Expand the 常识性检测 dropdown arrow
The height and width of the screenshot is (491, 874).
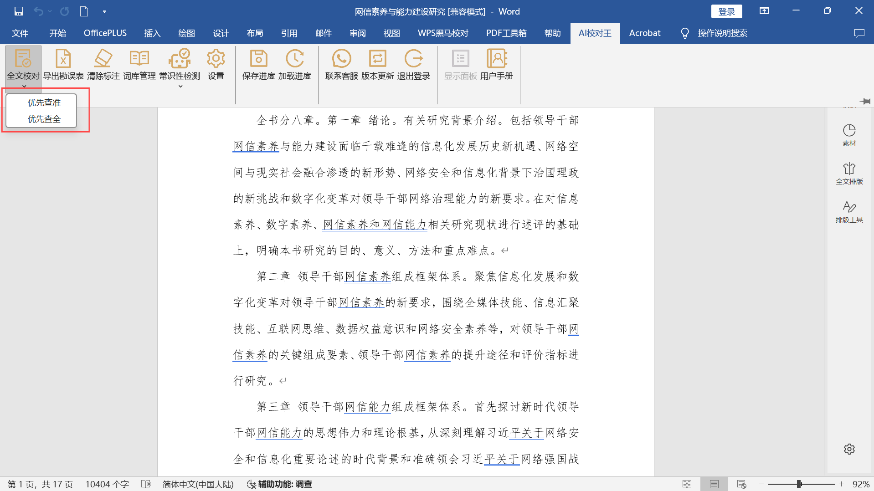coord(180,87)
